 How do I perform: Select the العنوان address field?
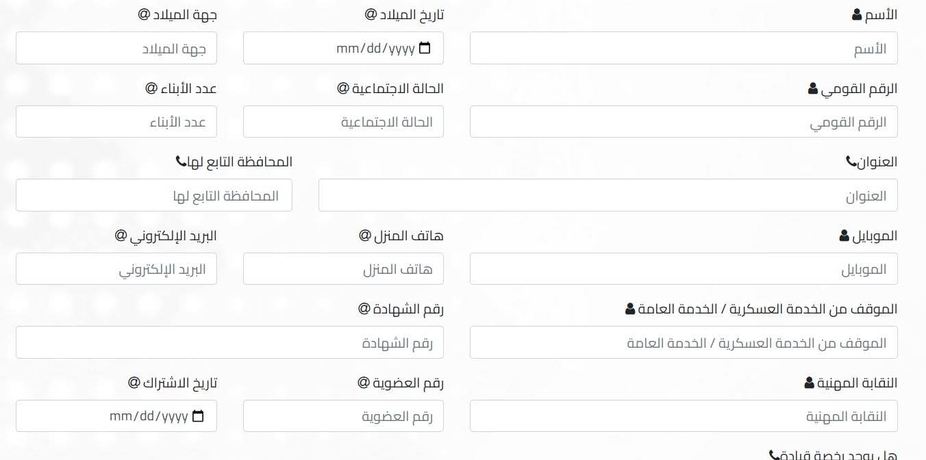pos(608,195)
